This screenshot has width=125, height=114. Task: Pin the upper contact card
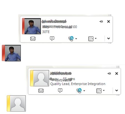click(101, 21)
